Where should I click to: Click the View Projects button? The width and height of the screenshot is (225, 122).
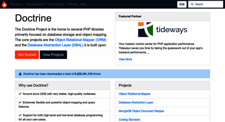click(x=53, y=55)
